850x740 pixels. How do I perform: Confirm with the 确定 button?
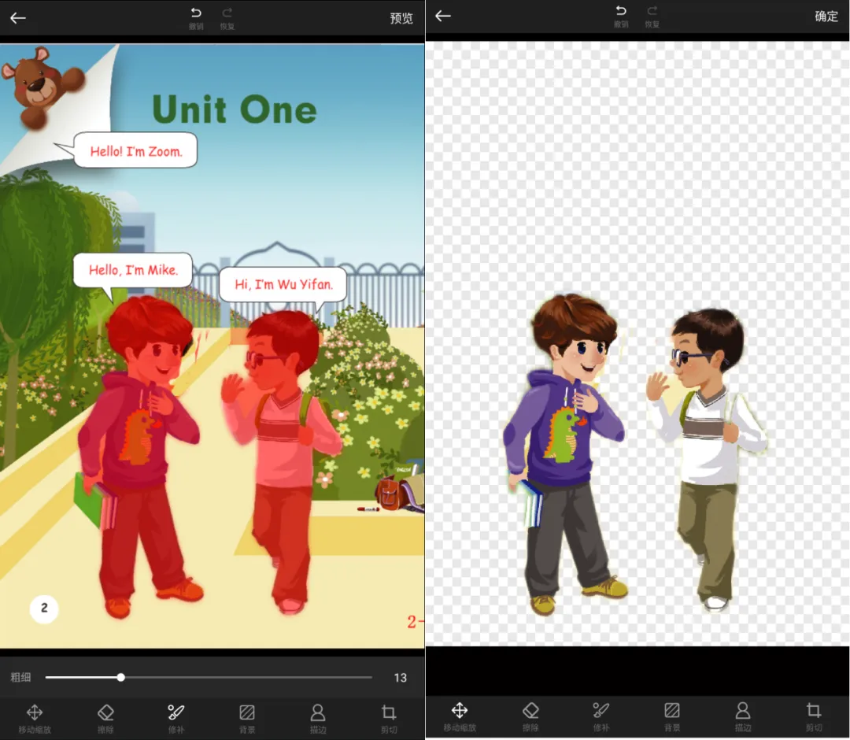826,17
